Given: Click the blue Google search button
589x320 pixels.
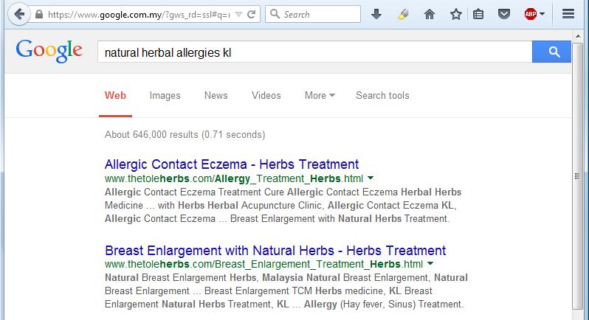Looking at the screenshot, I should (x=551, y=52).
